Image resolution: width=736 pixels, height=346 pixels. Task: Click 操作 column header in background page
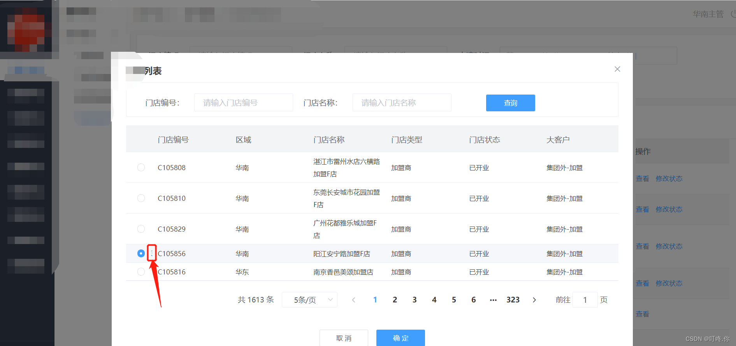(643, 151)
